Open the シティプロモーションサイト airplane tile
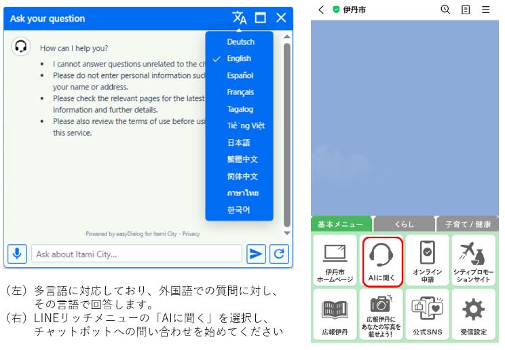The height and width of the screenshot is (350, 505). click(474, 260)
